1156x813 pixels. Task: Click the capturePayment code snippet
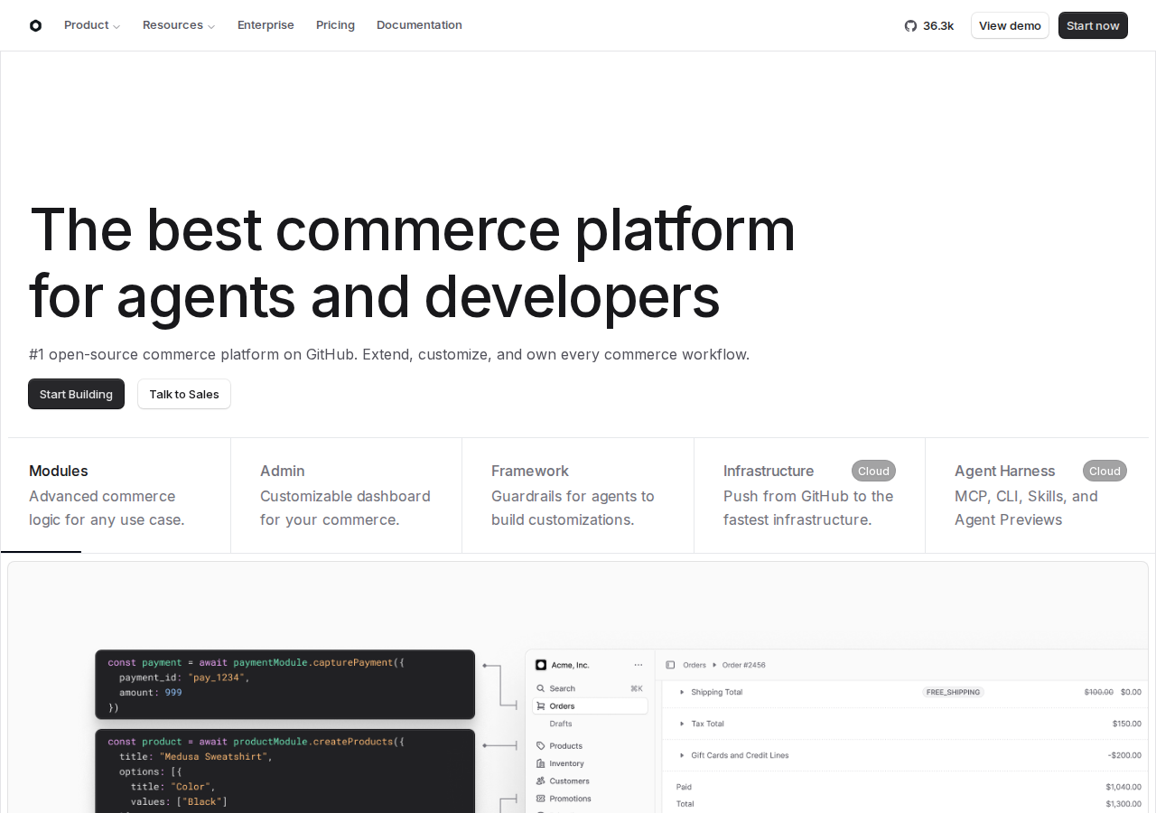point(285,685)
